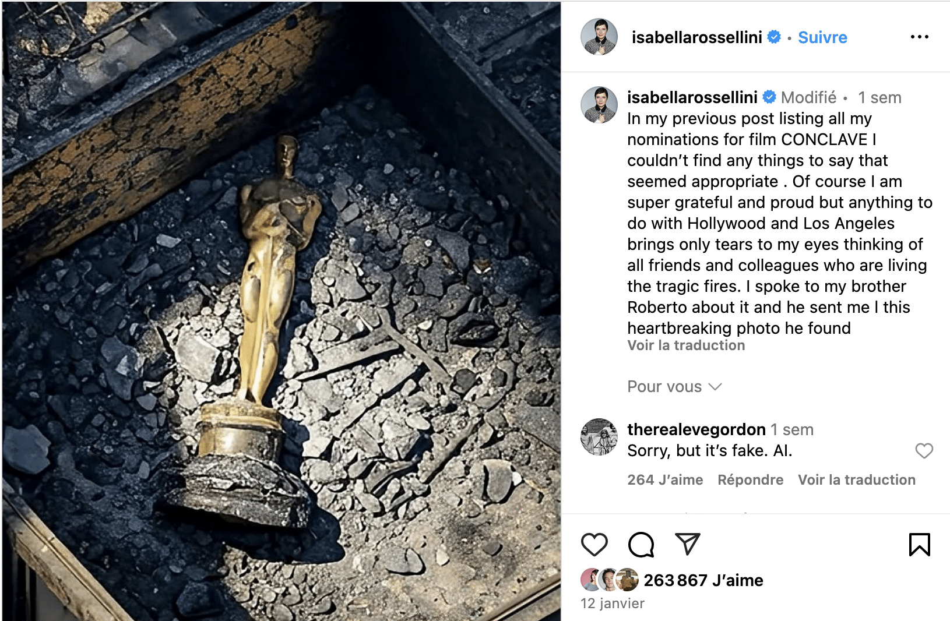Image resolution: width=950 pixels, height=621 pixels.
Task: View who liked the comment, 264 J'aime
Action: point(665,480)
